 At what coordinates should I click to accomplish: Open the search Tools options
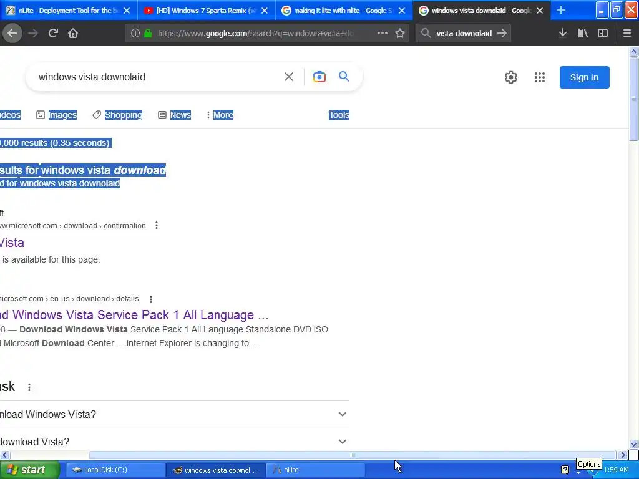point(339,115)
